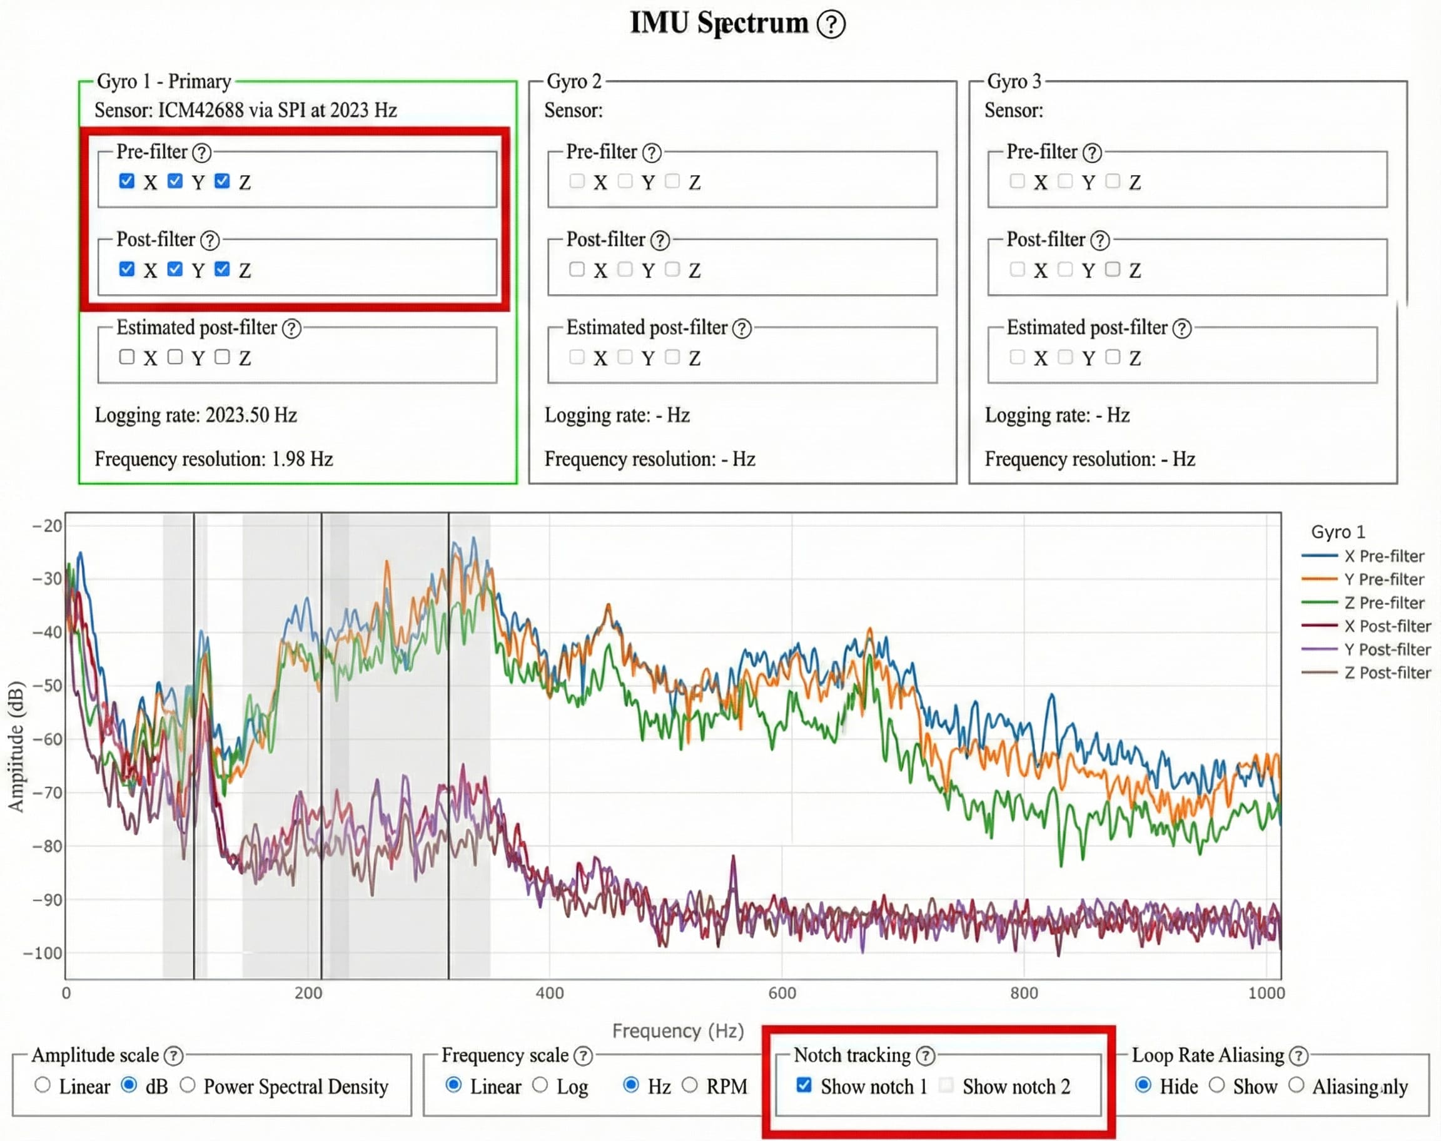Toggle Z Post-filter trace in legend

point(1387,672)
